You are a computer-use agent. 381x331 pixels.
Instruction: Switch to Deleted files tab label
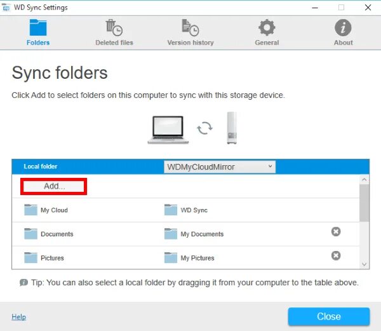(114, 43)
